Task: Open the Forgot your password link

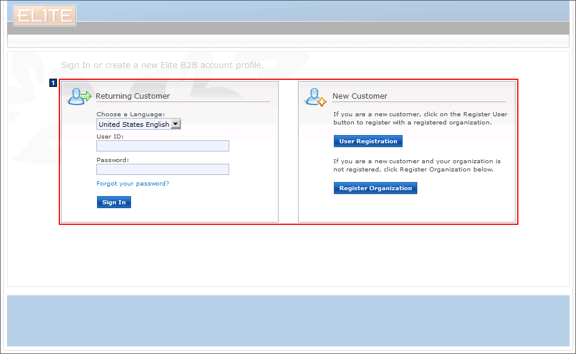Action: point(133,183)
